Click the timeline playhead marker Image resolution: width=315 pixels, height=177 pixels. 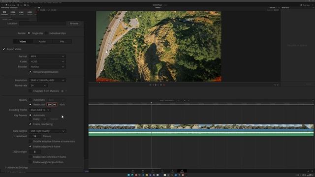(151, 103)
